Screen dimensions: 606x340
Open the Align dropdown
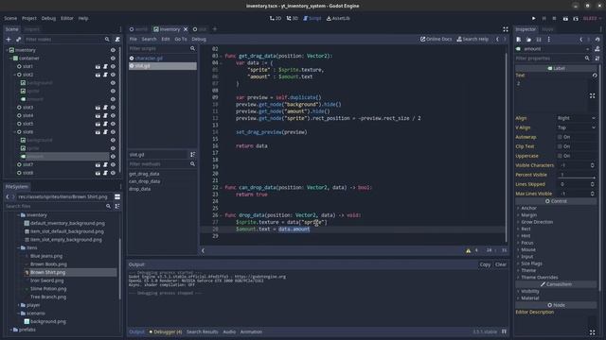click(x=576, y=118)
